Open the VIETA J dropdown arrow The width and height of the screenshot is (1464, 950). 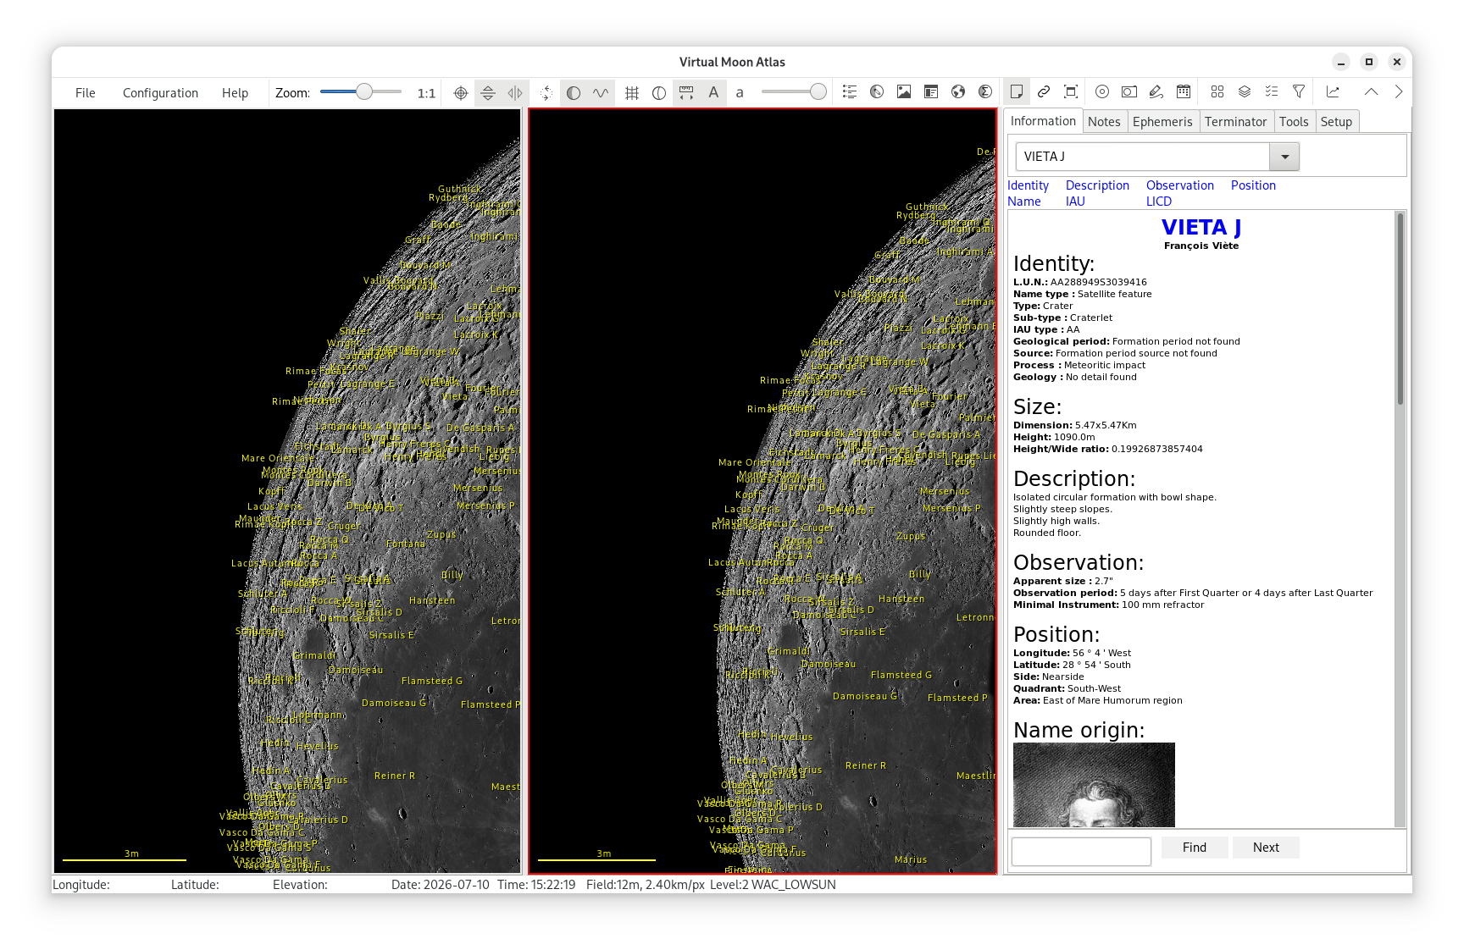[x=1284, y=157]
